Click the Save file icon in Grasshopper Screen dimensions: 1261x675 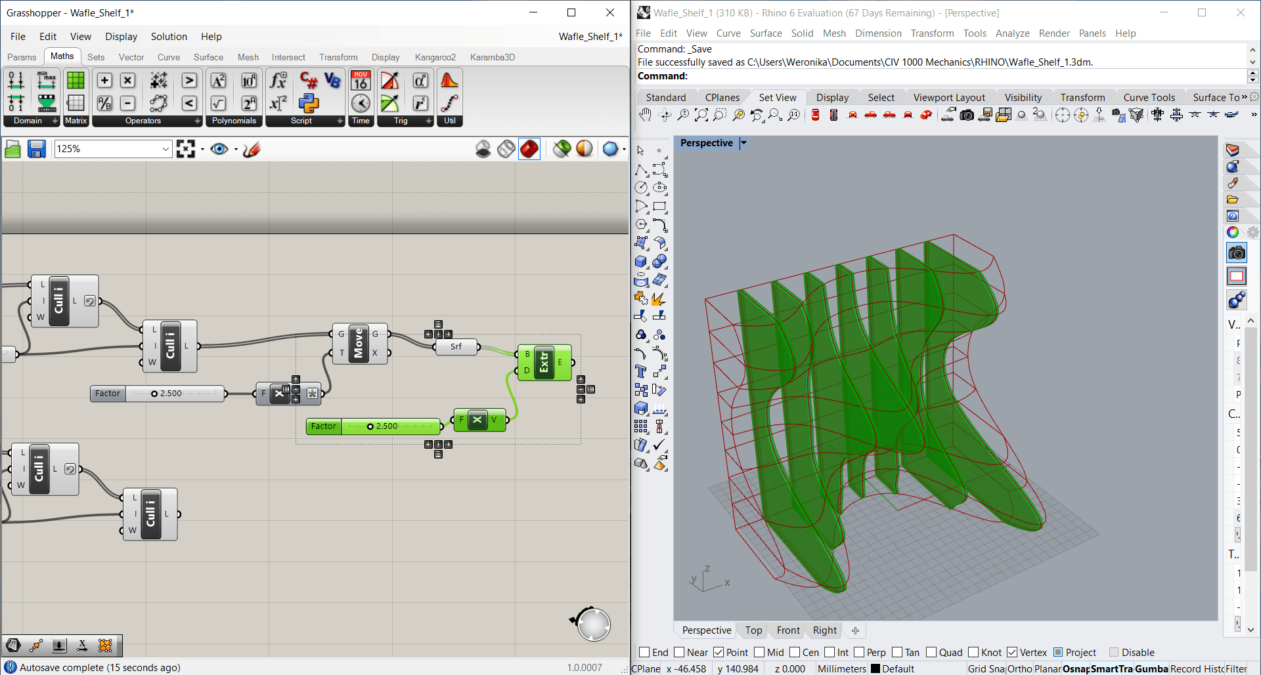point(36,150)
